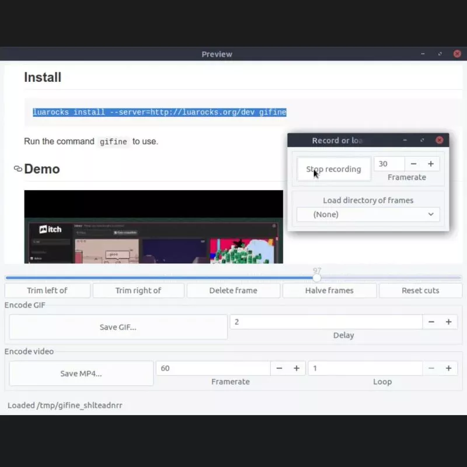Viewport: 467px width, 467px height.
Task: Click Load directory of frames
Action: (368, 200)
